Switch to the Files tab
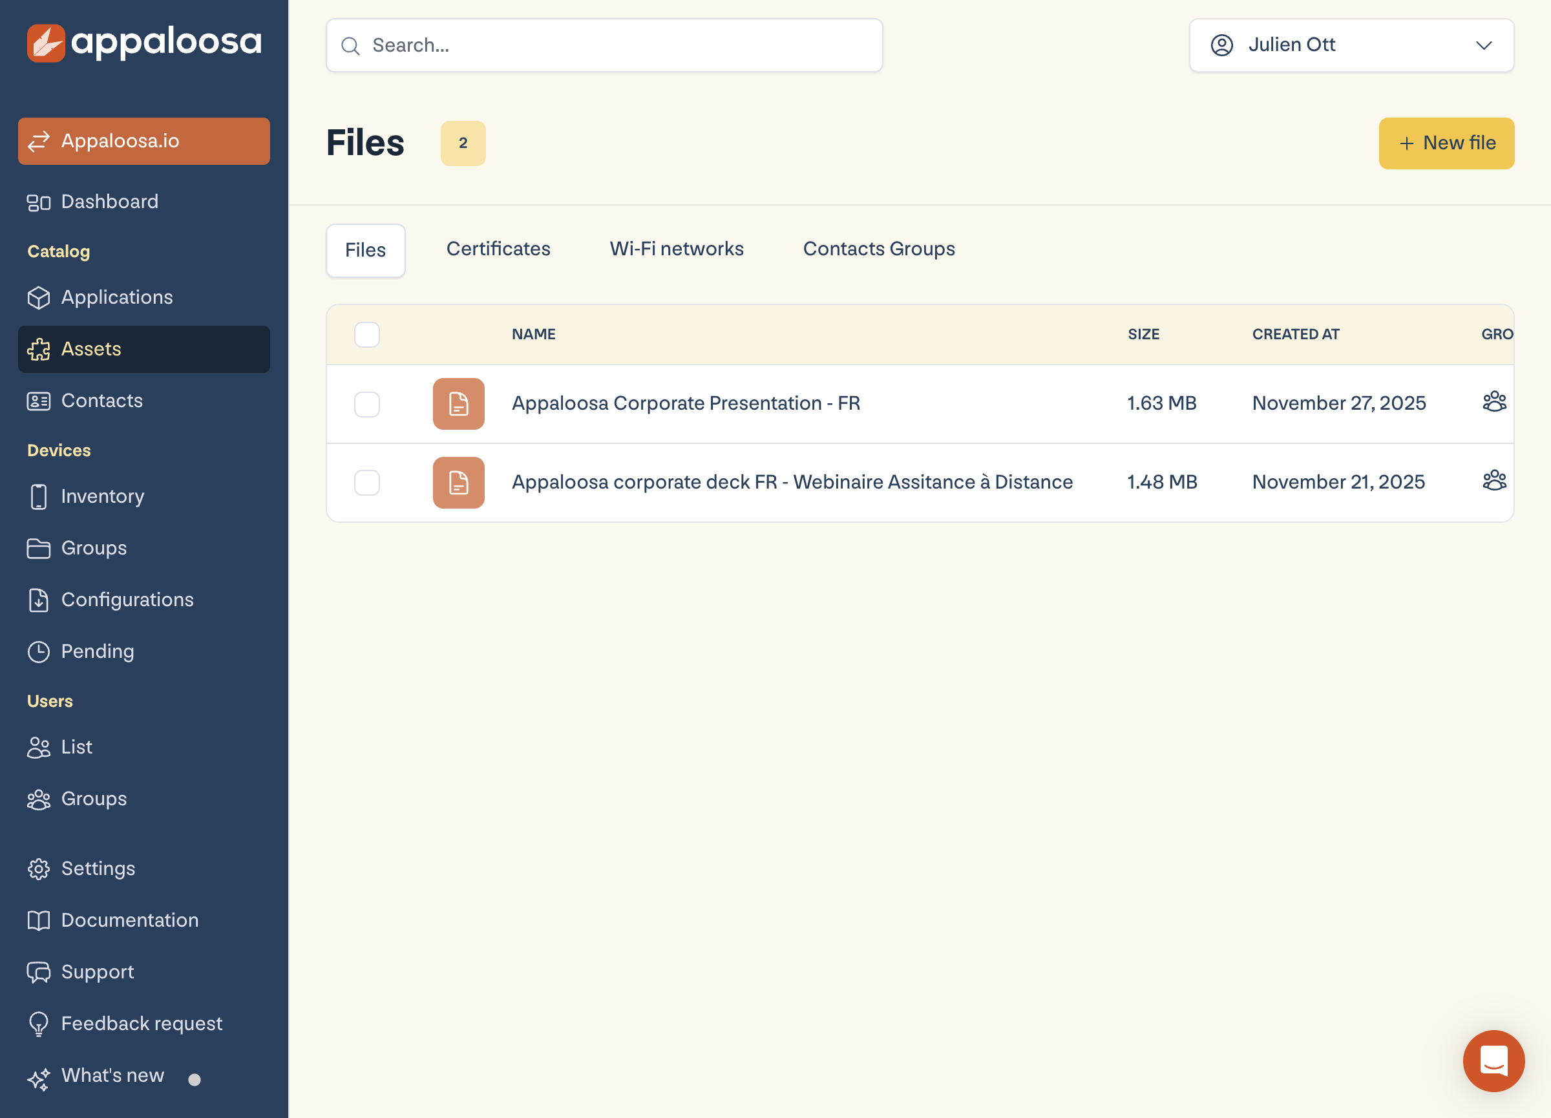 (365, 250)
